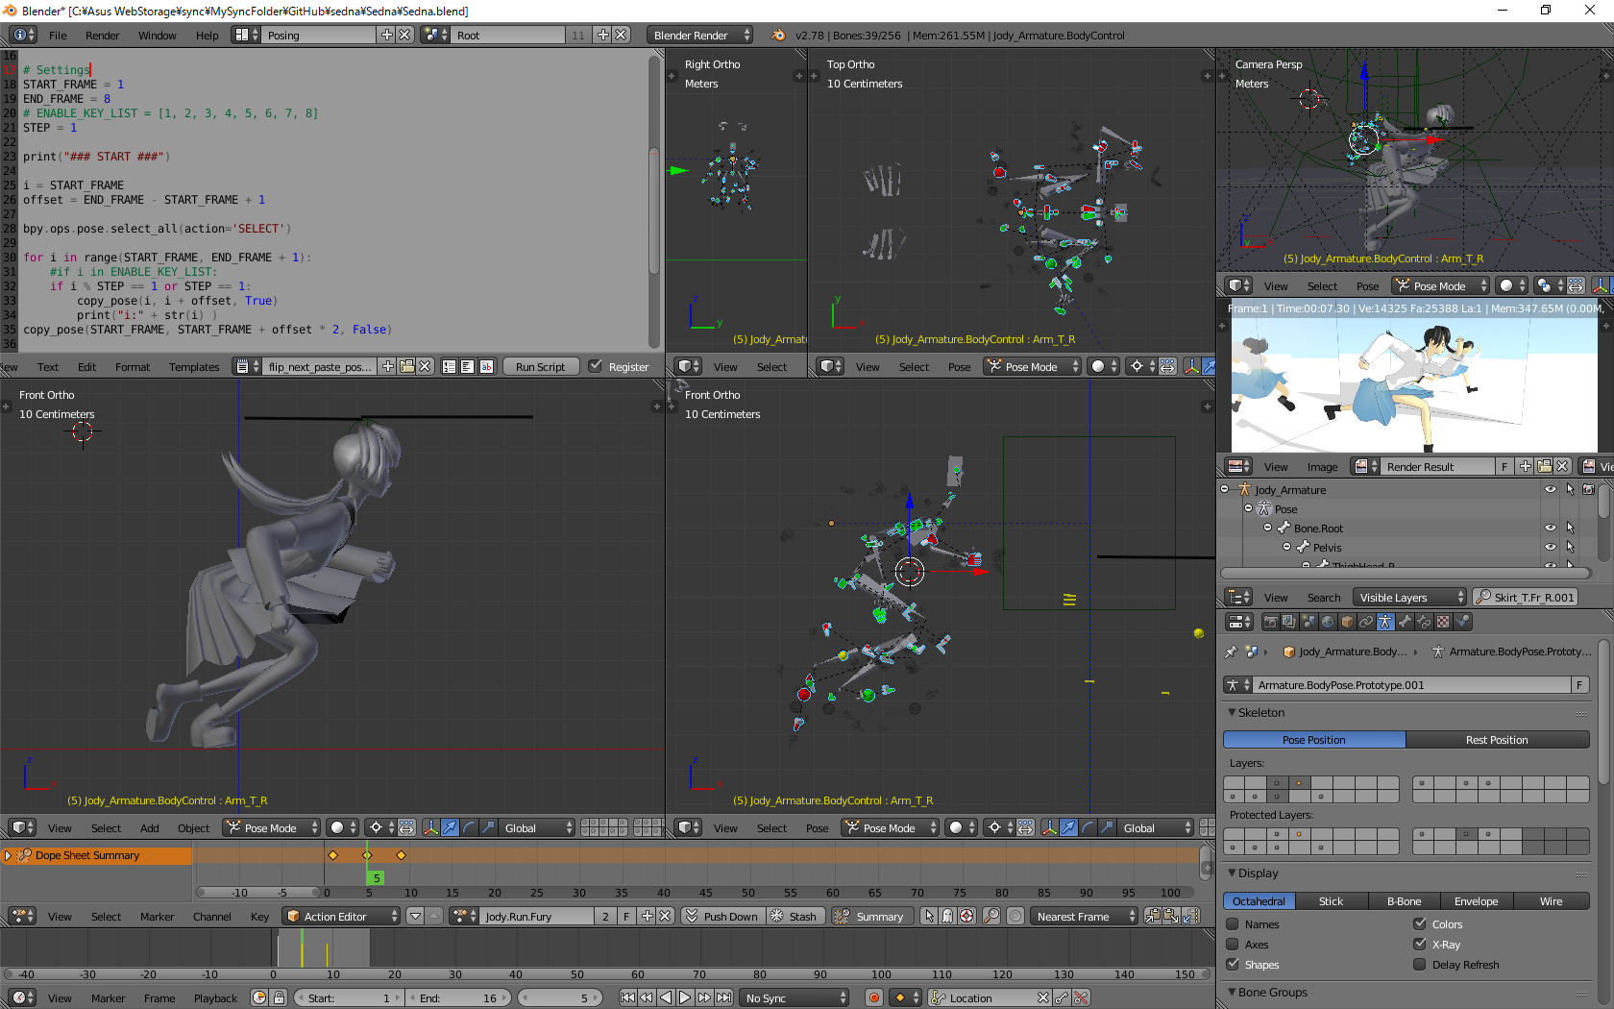Toggle line numbers in text editor
Screen dimensions: 1614x1009
click(x=449, y=366)
